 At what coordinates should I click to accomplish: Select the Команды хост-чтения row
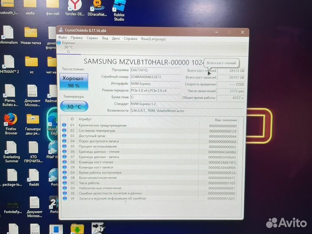149,162
